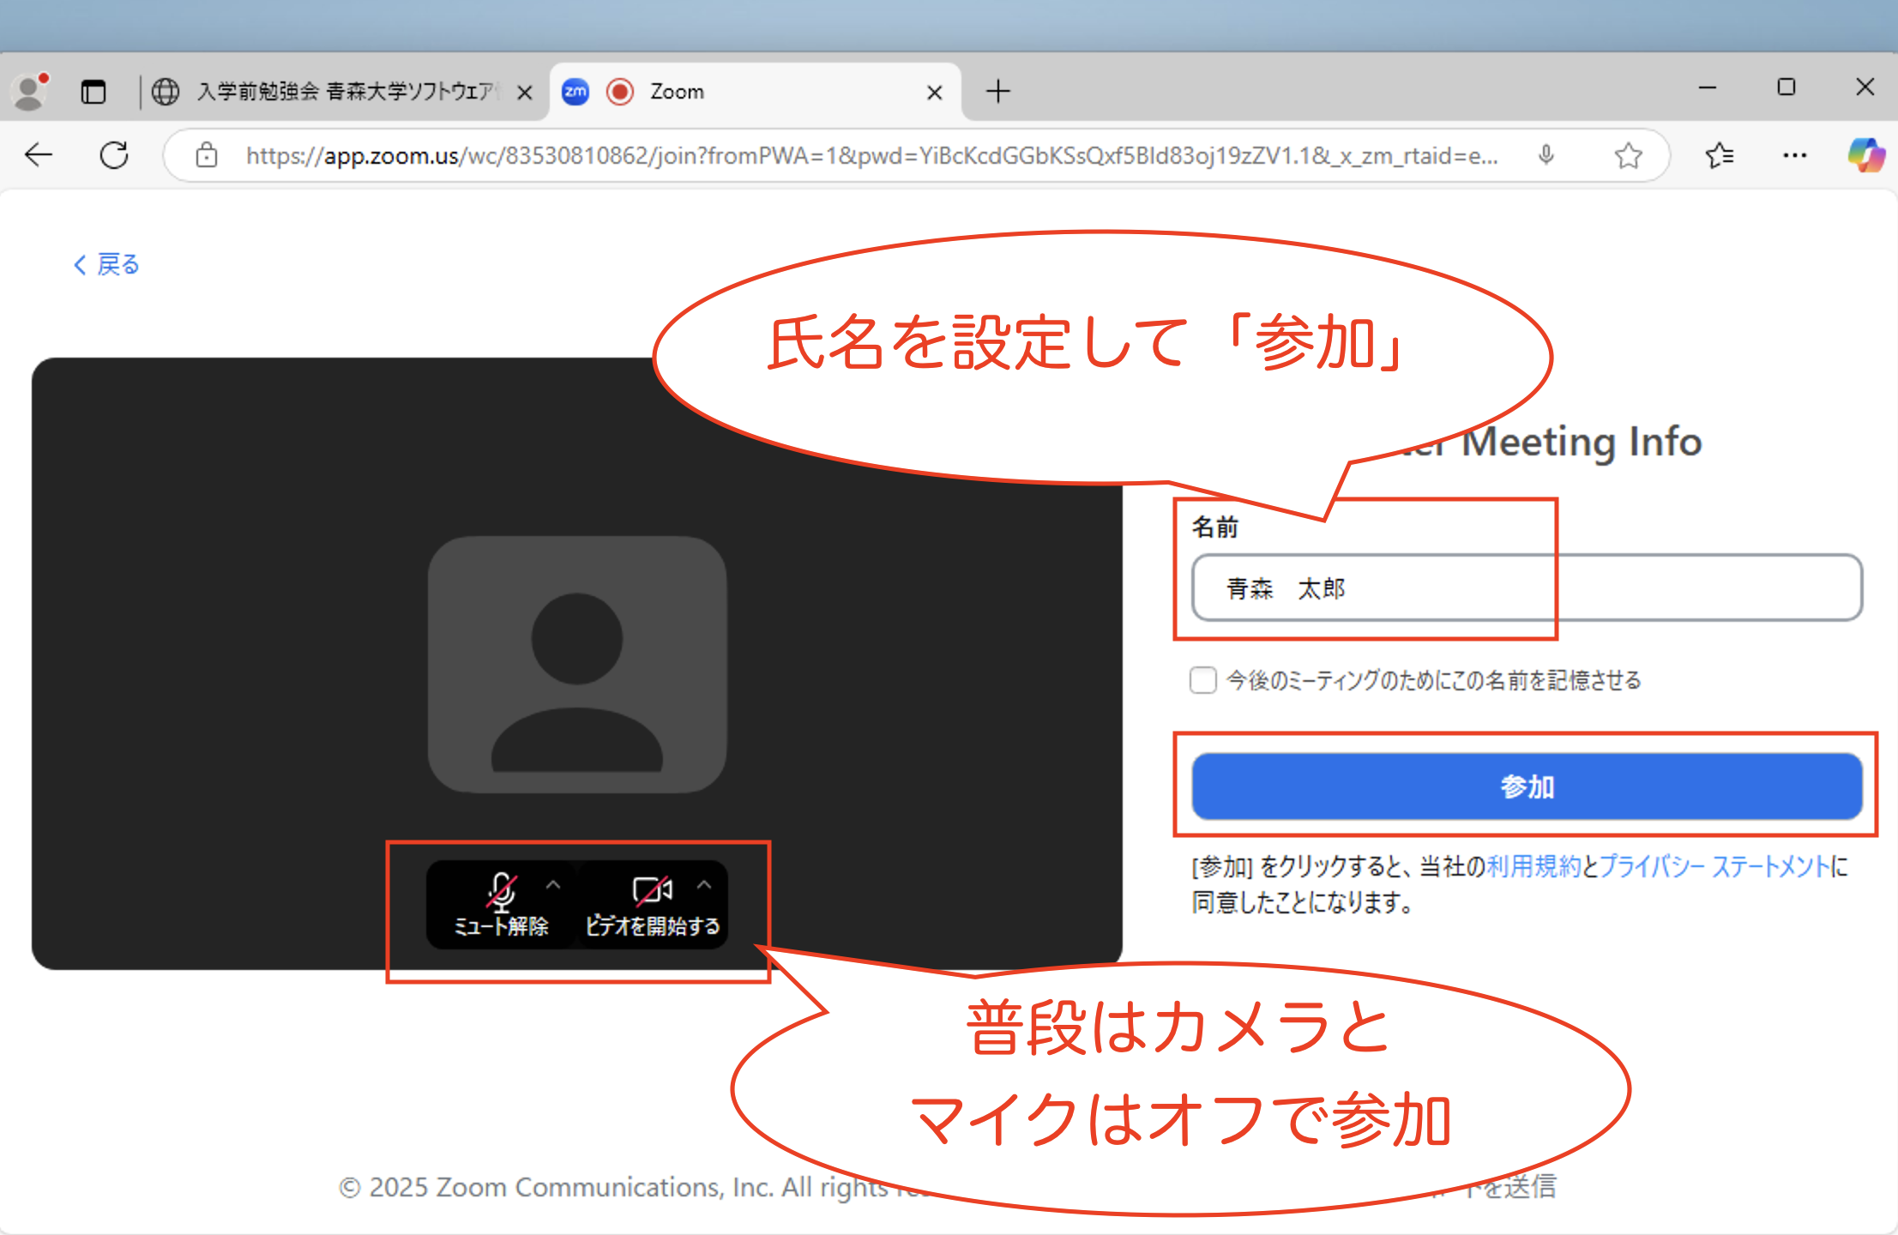
Task: Click the site info lock icon
Action: [207, 155]
